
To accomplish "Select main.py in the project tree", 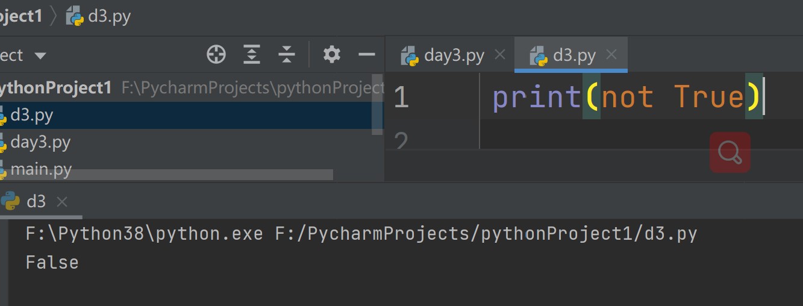I will point(41,169).
